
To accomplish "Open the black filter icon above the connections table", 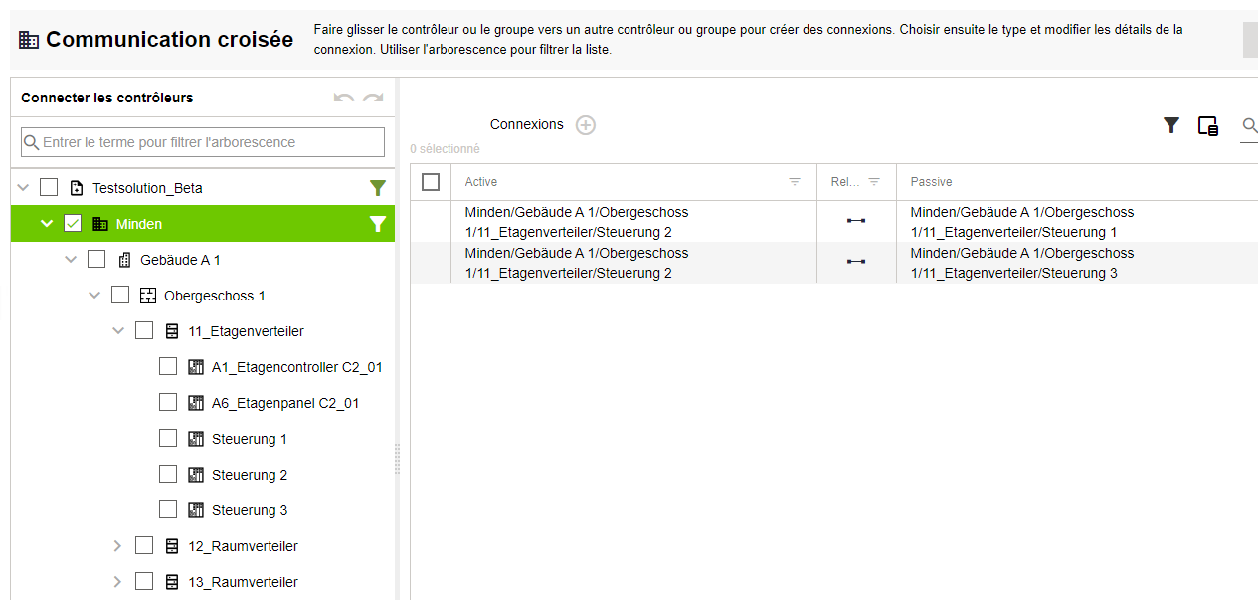I will pos(1171,125).
